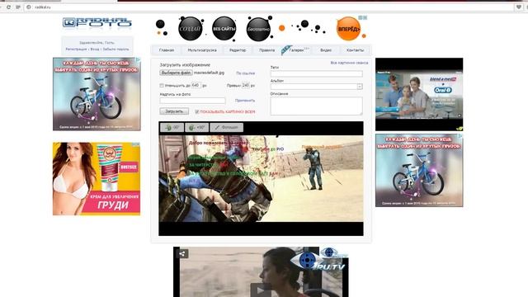The height and width of the screenshot is (297, 528).
Task: Open the 'Редактор' menu tab
Action: 238,50
